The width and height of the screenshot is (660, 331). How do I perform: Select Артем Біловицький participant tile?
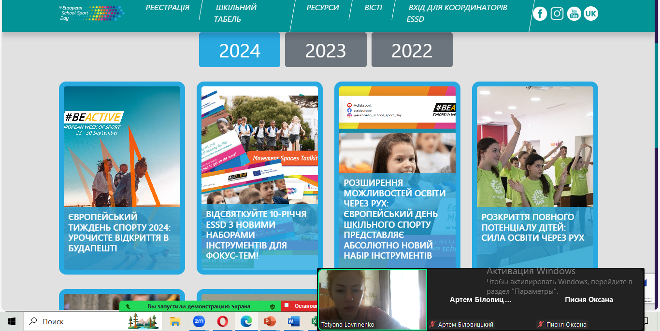coord(481,299)
